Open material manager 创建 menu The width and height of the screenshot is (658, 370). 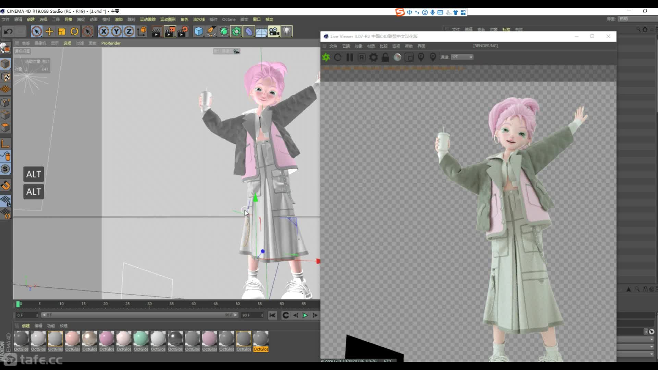[26, 326]
